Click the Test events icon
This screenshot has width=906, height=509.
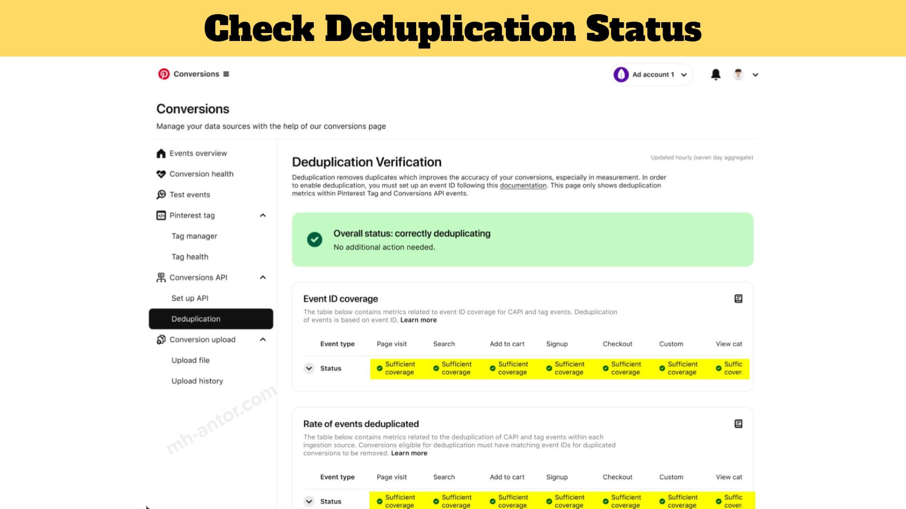coord(161,195)
